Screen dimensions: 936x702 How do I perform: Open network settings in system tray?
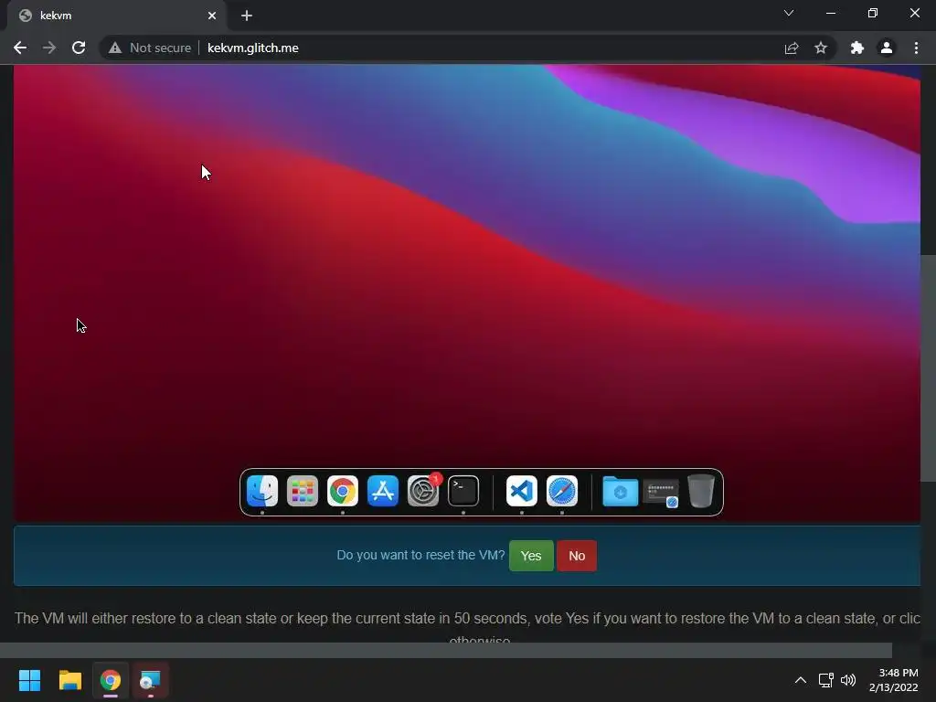pyautogui.click(x=825, y=680)
